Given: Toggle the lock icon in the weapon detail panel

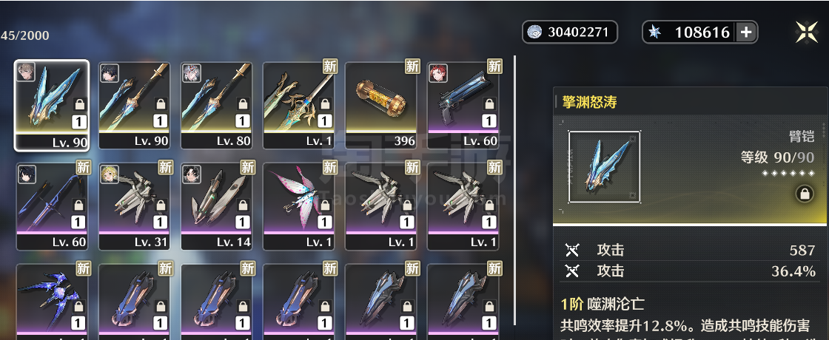Looking at the screenshot, I should 804,194.
